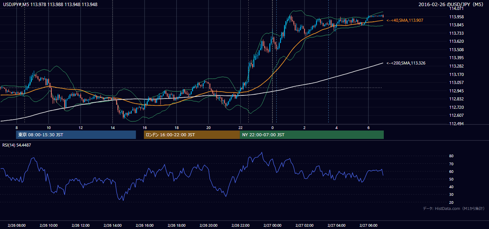Click price axis value 112.494
This screenshot has height=229, width=489.
click(x=456, y=124)
